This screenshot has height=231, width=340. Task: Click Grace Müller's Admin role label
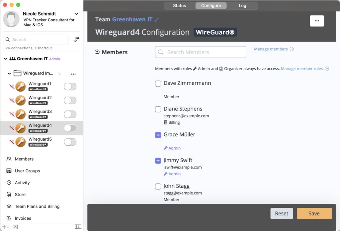tap(172, 148)
